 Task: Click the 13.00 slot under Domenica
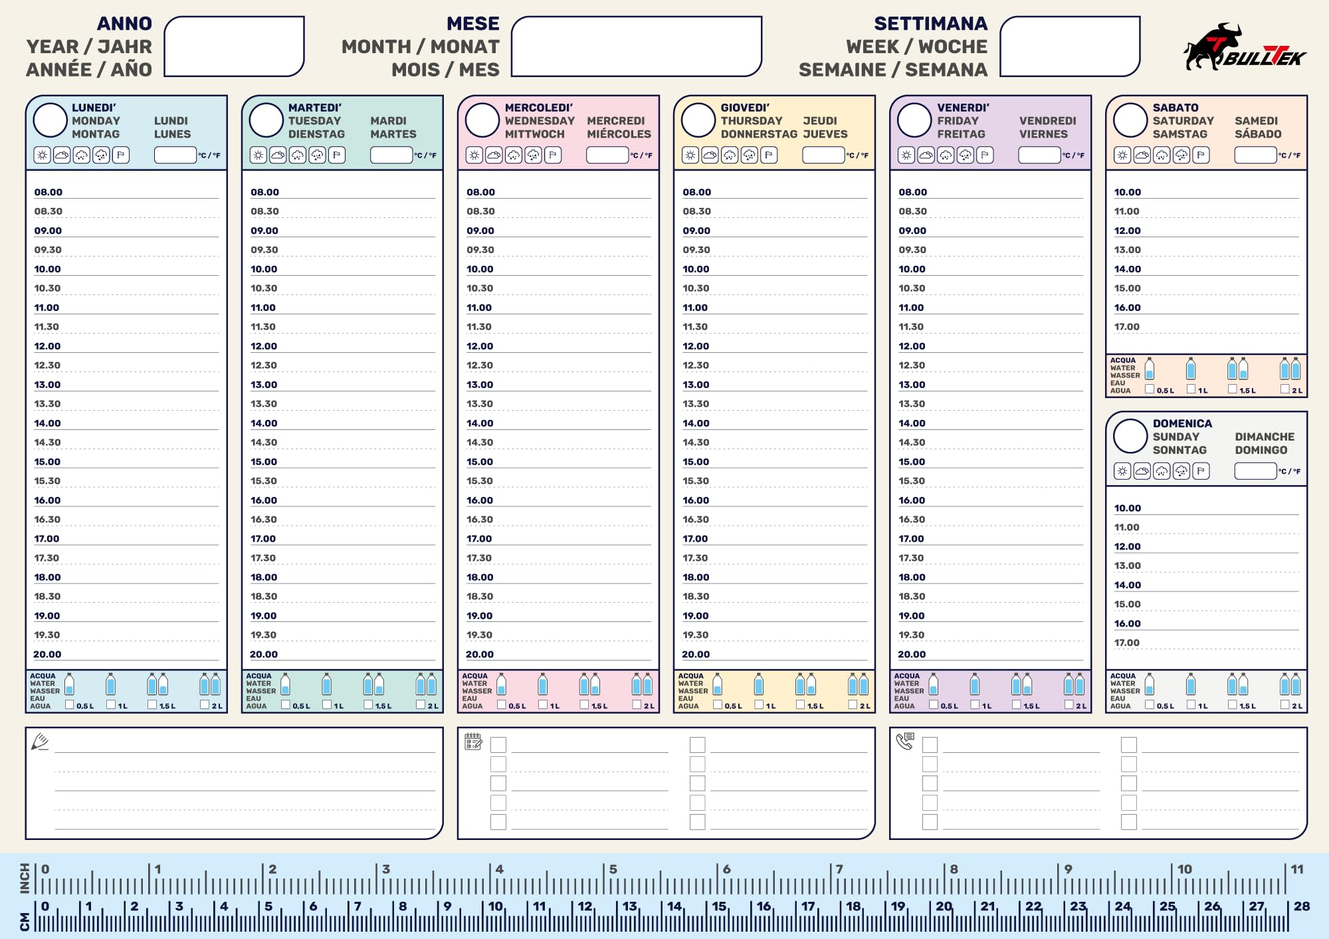point(1206,566)
